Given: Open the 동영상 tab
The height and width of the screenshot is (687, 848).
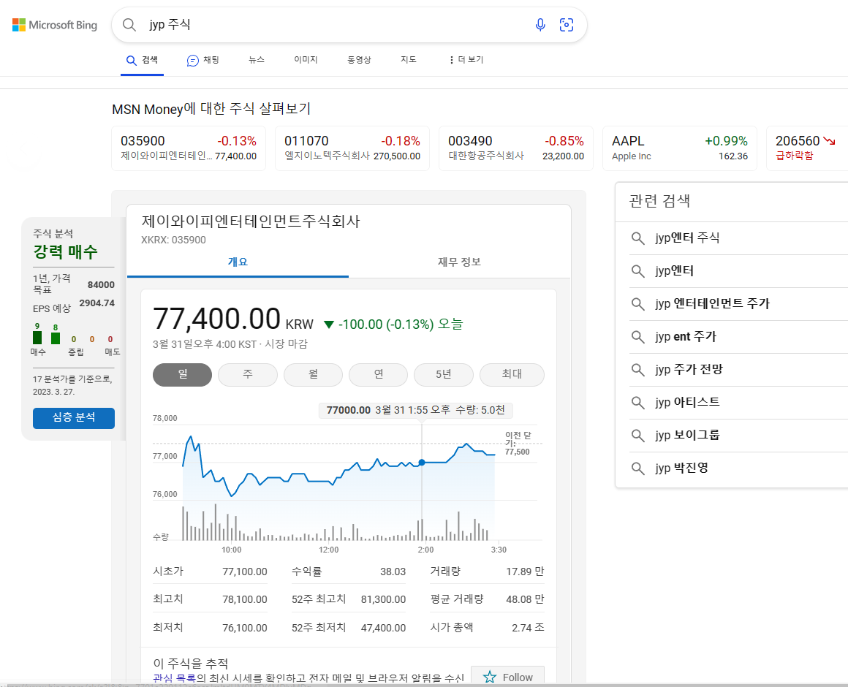Looking at the screenshot, I should [x=359, y=60].
